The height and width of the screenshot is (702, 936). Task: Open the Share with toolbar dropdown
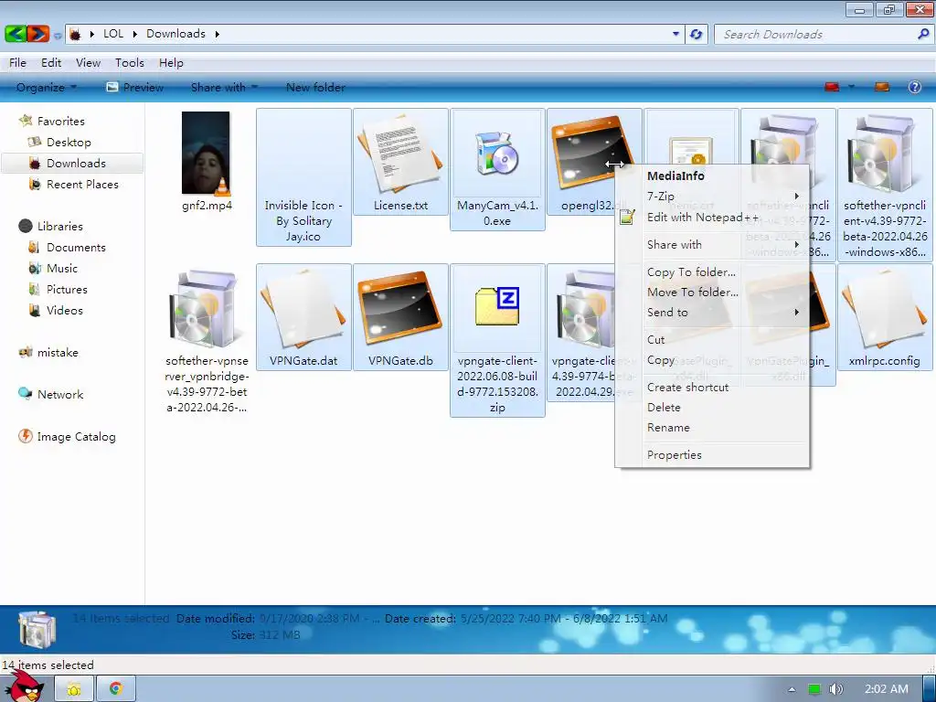224,87
